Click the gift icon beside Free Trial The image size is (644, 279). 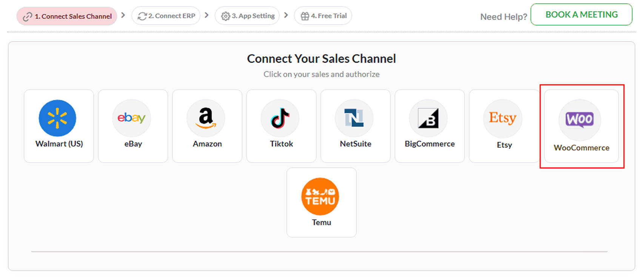[x=305, y=16]
